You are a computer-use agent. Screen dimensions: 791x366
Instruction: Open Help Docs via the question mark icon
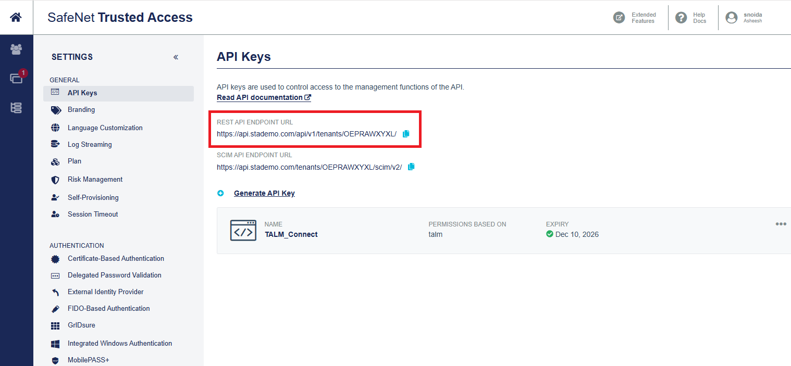[x=681, y=17]
